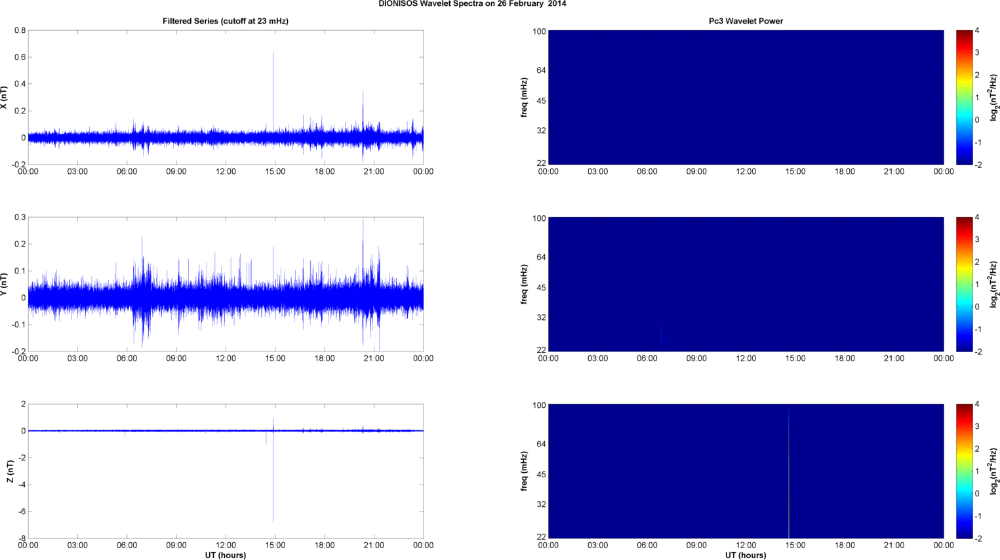Click '12:00' tick under X series plot
1000x560 pixels.
pos(226,172)
